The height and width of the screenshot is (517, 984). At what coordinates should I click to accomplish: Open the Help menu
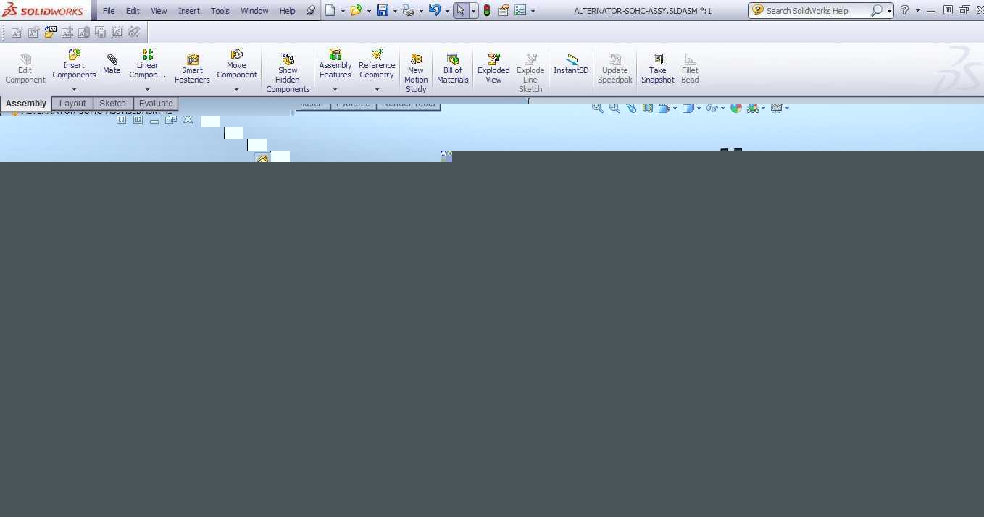(288, 11)
